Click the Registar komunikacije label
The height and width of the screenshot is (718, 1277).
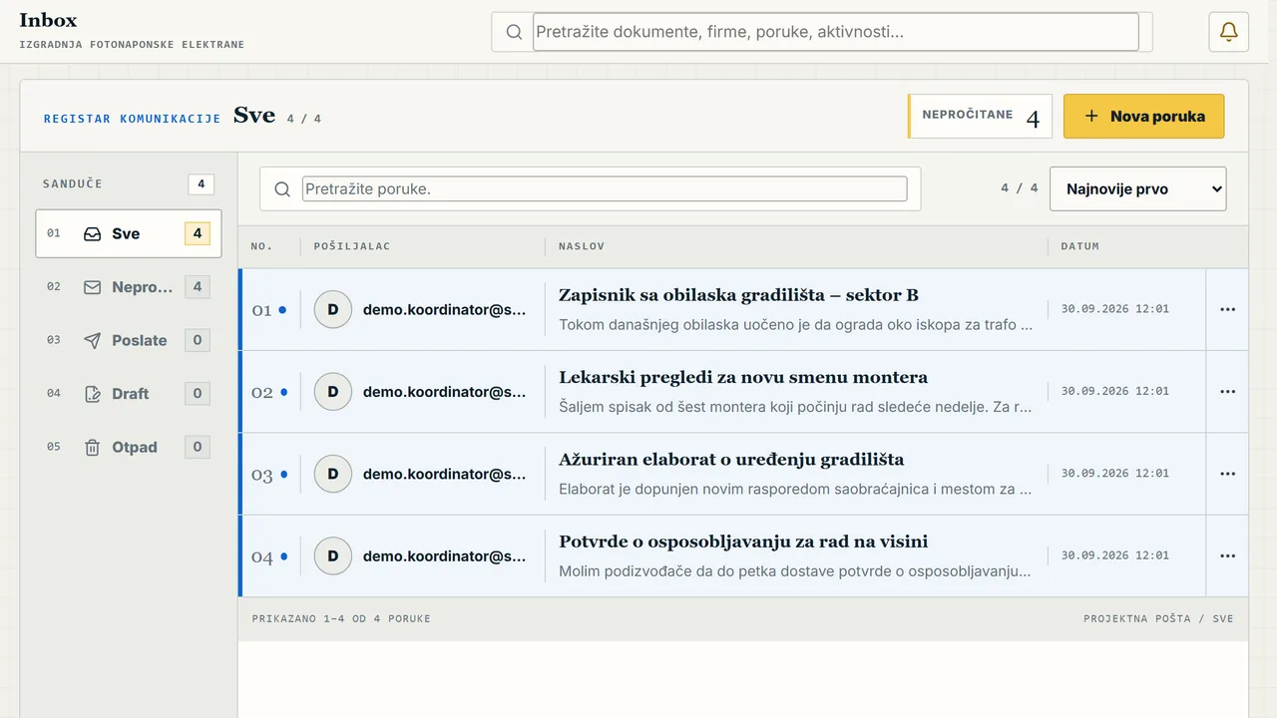pyautogui.click(x=132, y=119)
